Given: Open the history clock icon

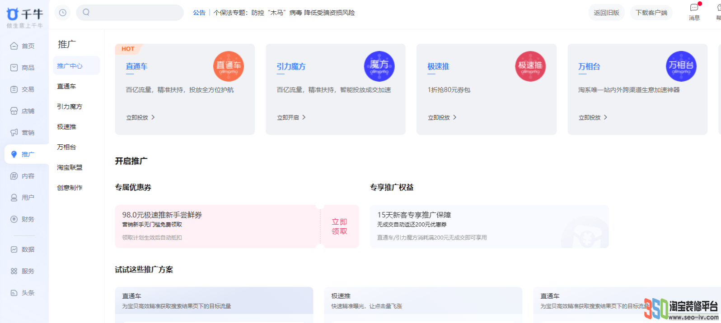Looking at the screenshot, I should click(63, 13).
